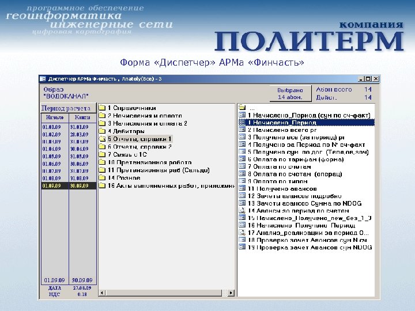415x311 pixels.
Task: Click form icon of 7 Оплата по счетам
Action: pyautogui.click(x=242, y=166)
